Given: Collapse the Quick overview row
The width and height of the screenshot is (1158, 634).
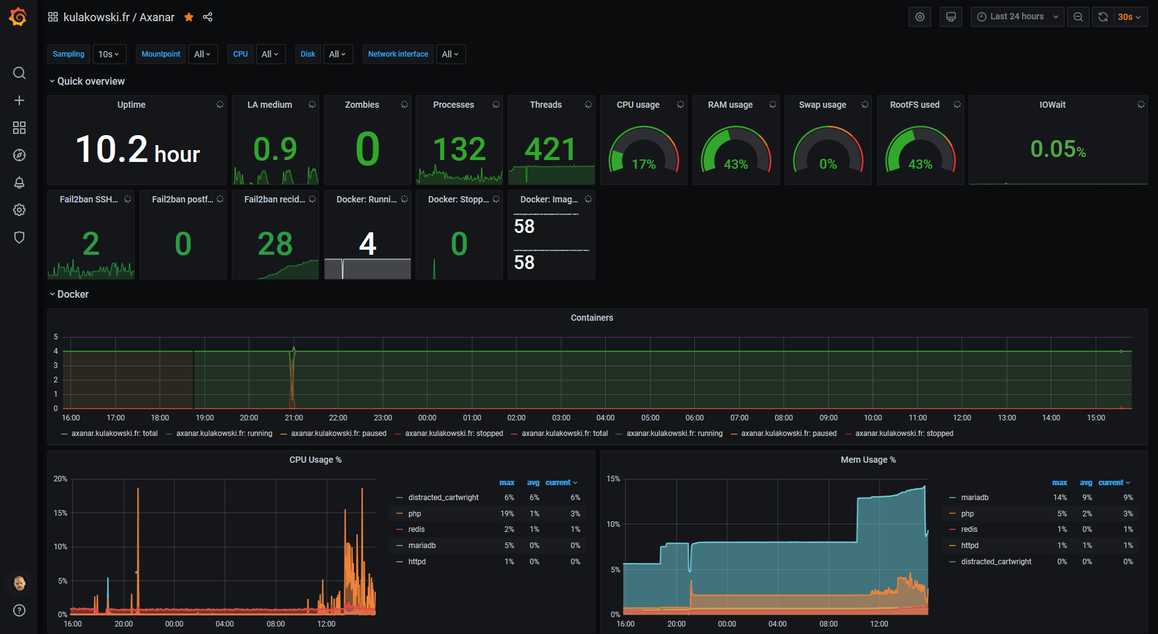Looking at the screenshot, I should coord(90,82).
